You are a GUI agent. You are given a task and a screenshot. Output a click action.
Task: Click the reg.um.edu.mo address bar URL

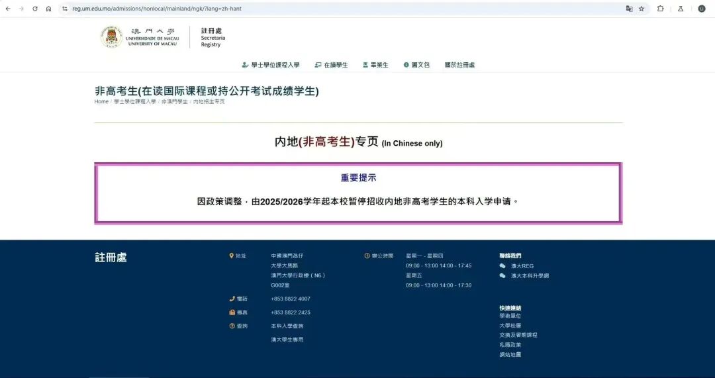point(157,9)
